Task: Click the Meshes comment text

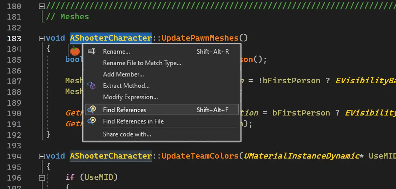Action: click(x=74, y=17)
